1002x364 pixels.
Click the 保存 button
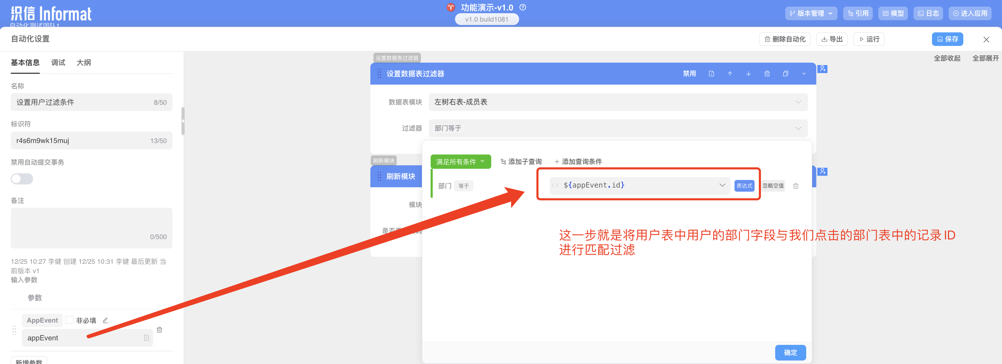tap(947, 39)
